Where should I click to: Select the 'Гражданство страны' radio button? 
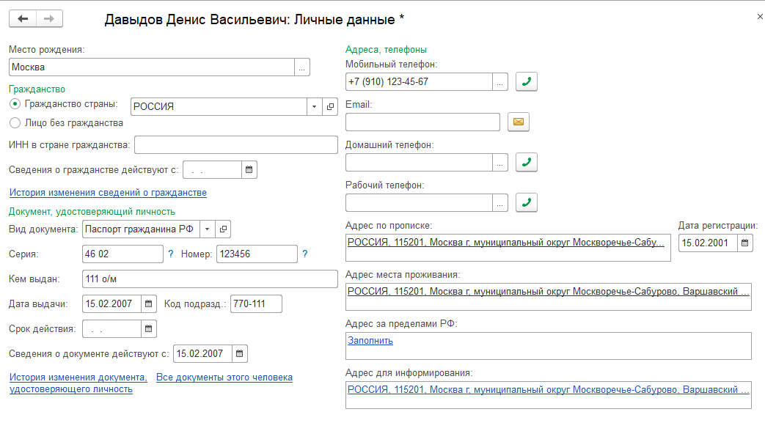(x=15, y=105)
